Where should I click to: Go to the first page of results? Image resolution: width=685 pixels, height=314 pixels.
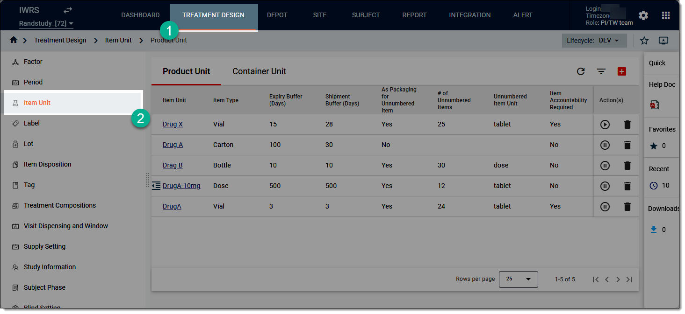(x=595, y=279)
